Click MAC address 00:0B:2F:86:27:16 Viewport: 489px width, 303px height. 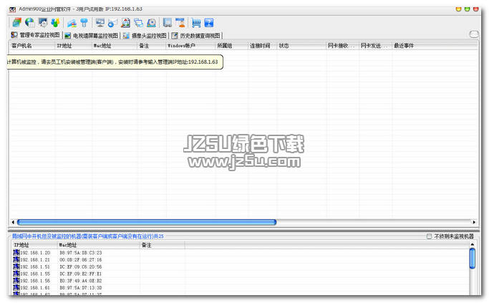[81, 259]
